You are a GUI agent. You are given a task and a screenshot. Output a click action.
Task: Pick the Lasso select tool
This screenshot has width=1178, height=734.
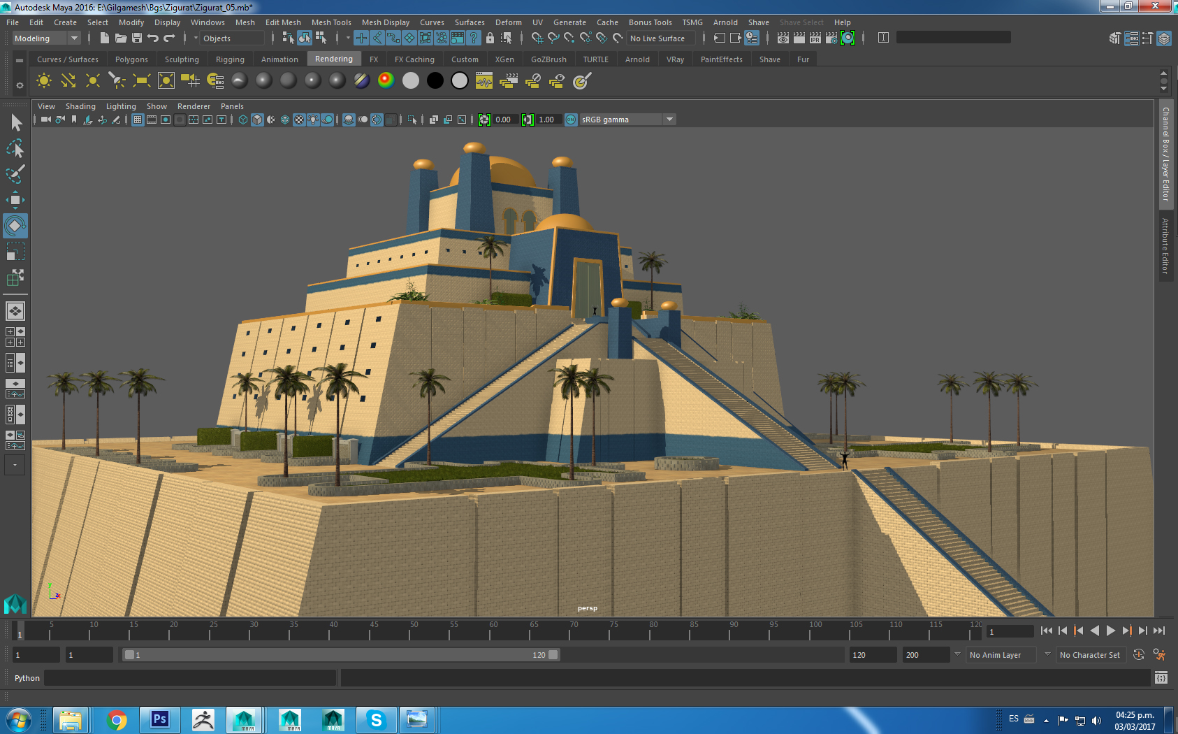15,149
